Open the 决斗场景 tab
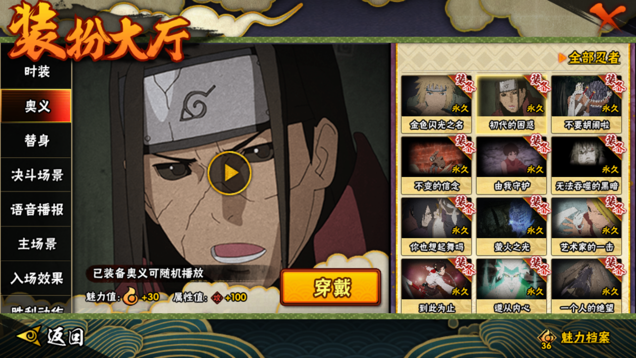636x358 pixels. click(36, 175)
